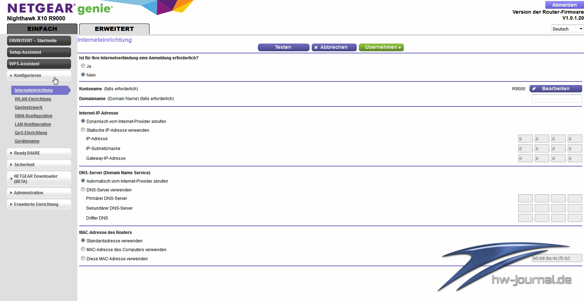584x301 pixels.
Task: Open the Deutsch language dropdown
Action: (x=567, y=29)
